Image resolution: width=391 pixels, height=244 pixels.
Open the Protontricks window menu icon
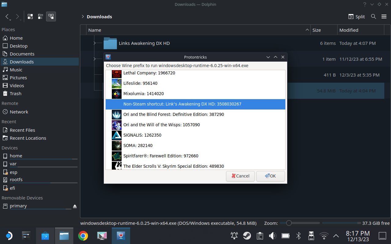pos(108,57)
